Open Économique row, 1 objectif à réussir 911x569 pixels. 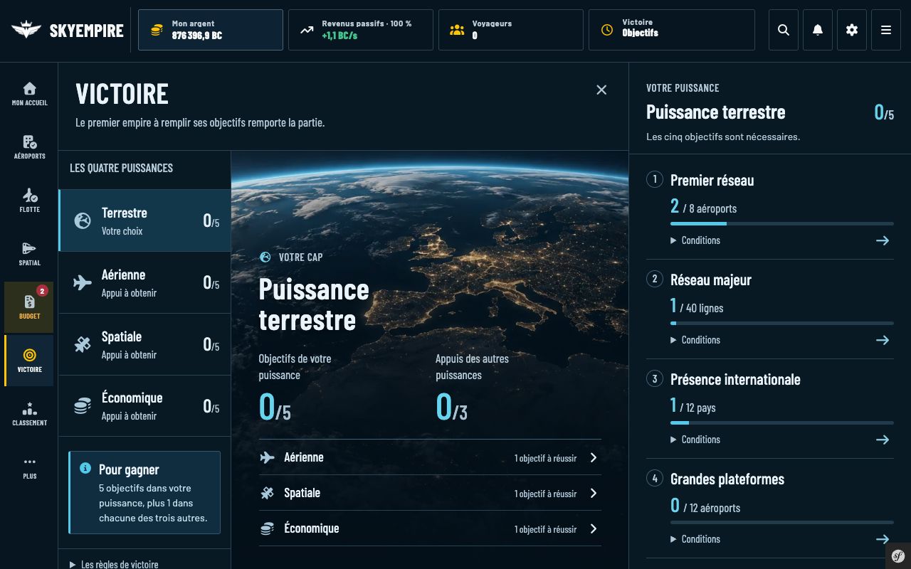pyautogui.click(x=430, y=528)
